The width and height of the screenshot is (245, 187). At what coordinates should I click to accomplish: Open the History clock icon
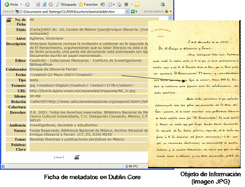103,5
